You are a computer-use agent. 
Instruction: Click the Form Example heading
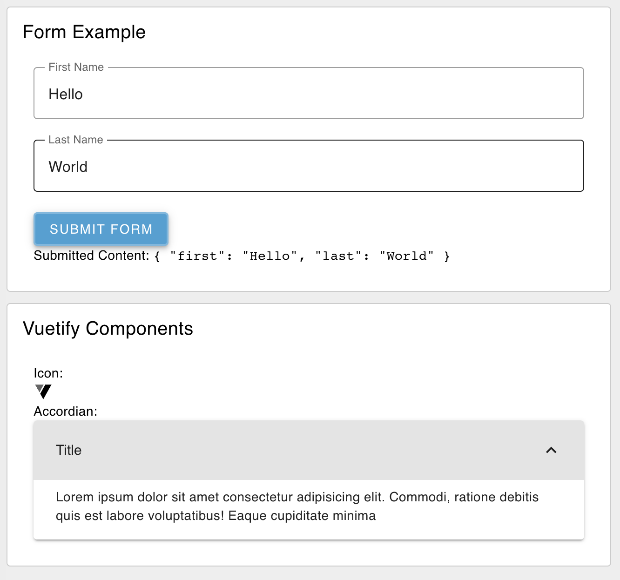coord(84,32)
